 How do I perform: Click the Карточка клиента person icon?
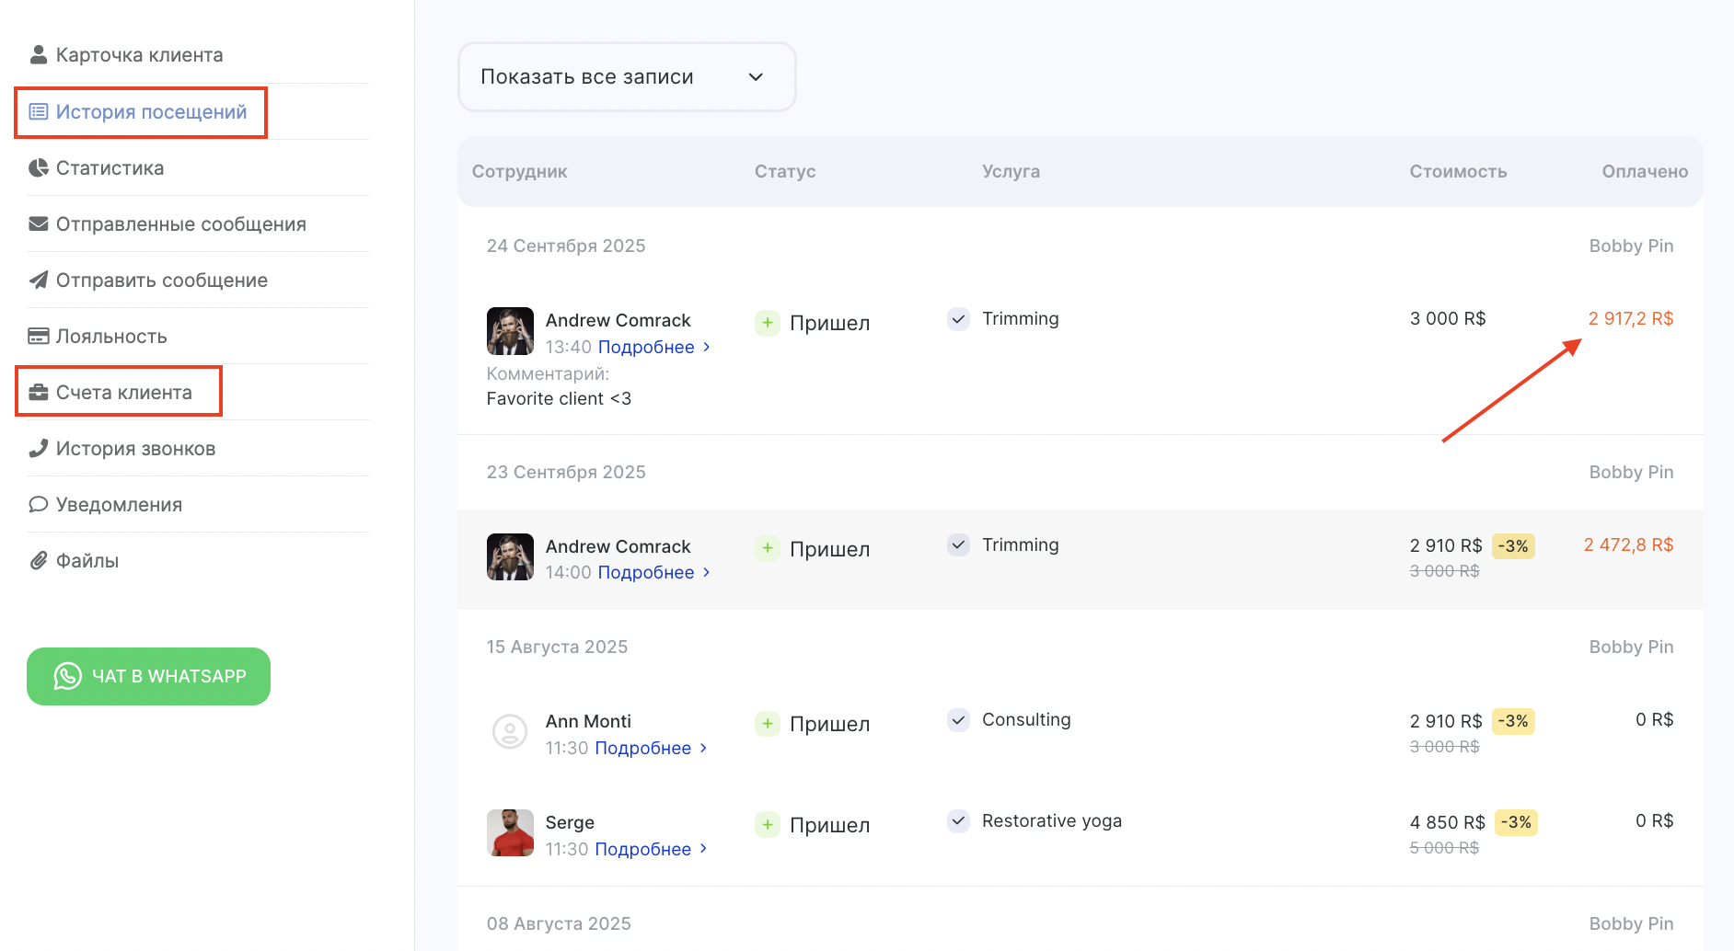pos(38,55)
